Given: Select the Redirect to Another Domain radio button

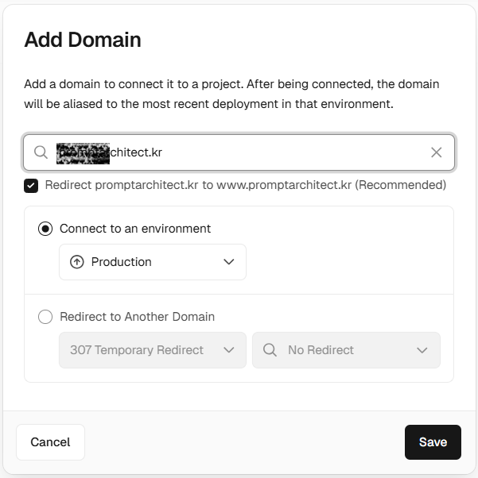Looking at the screenshot, I should click(x=45, y=317).
